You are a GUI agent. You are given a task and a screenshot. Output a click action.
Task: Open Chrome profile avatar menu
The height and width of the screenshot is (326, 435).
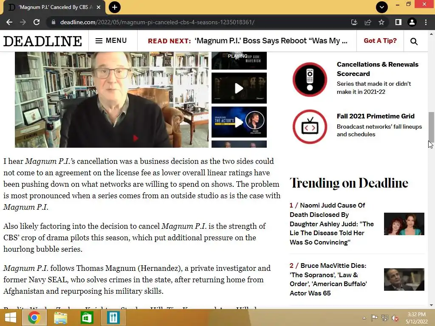[x=412, y=22]
